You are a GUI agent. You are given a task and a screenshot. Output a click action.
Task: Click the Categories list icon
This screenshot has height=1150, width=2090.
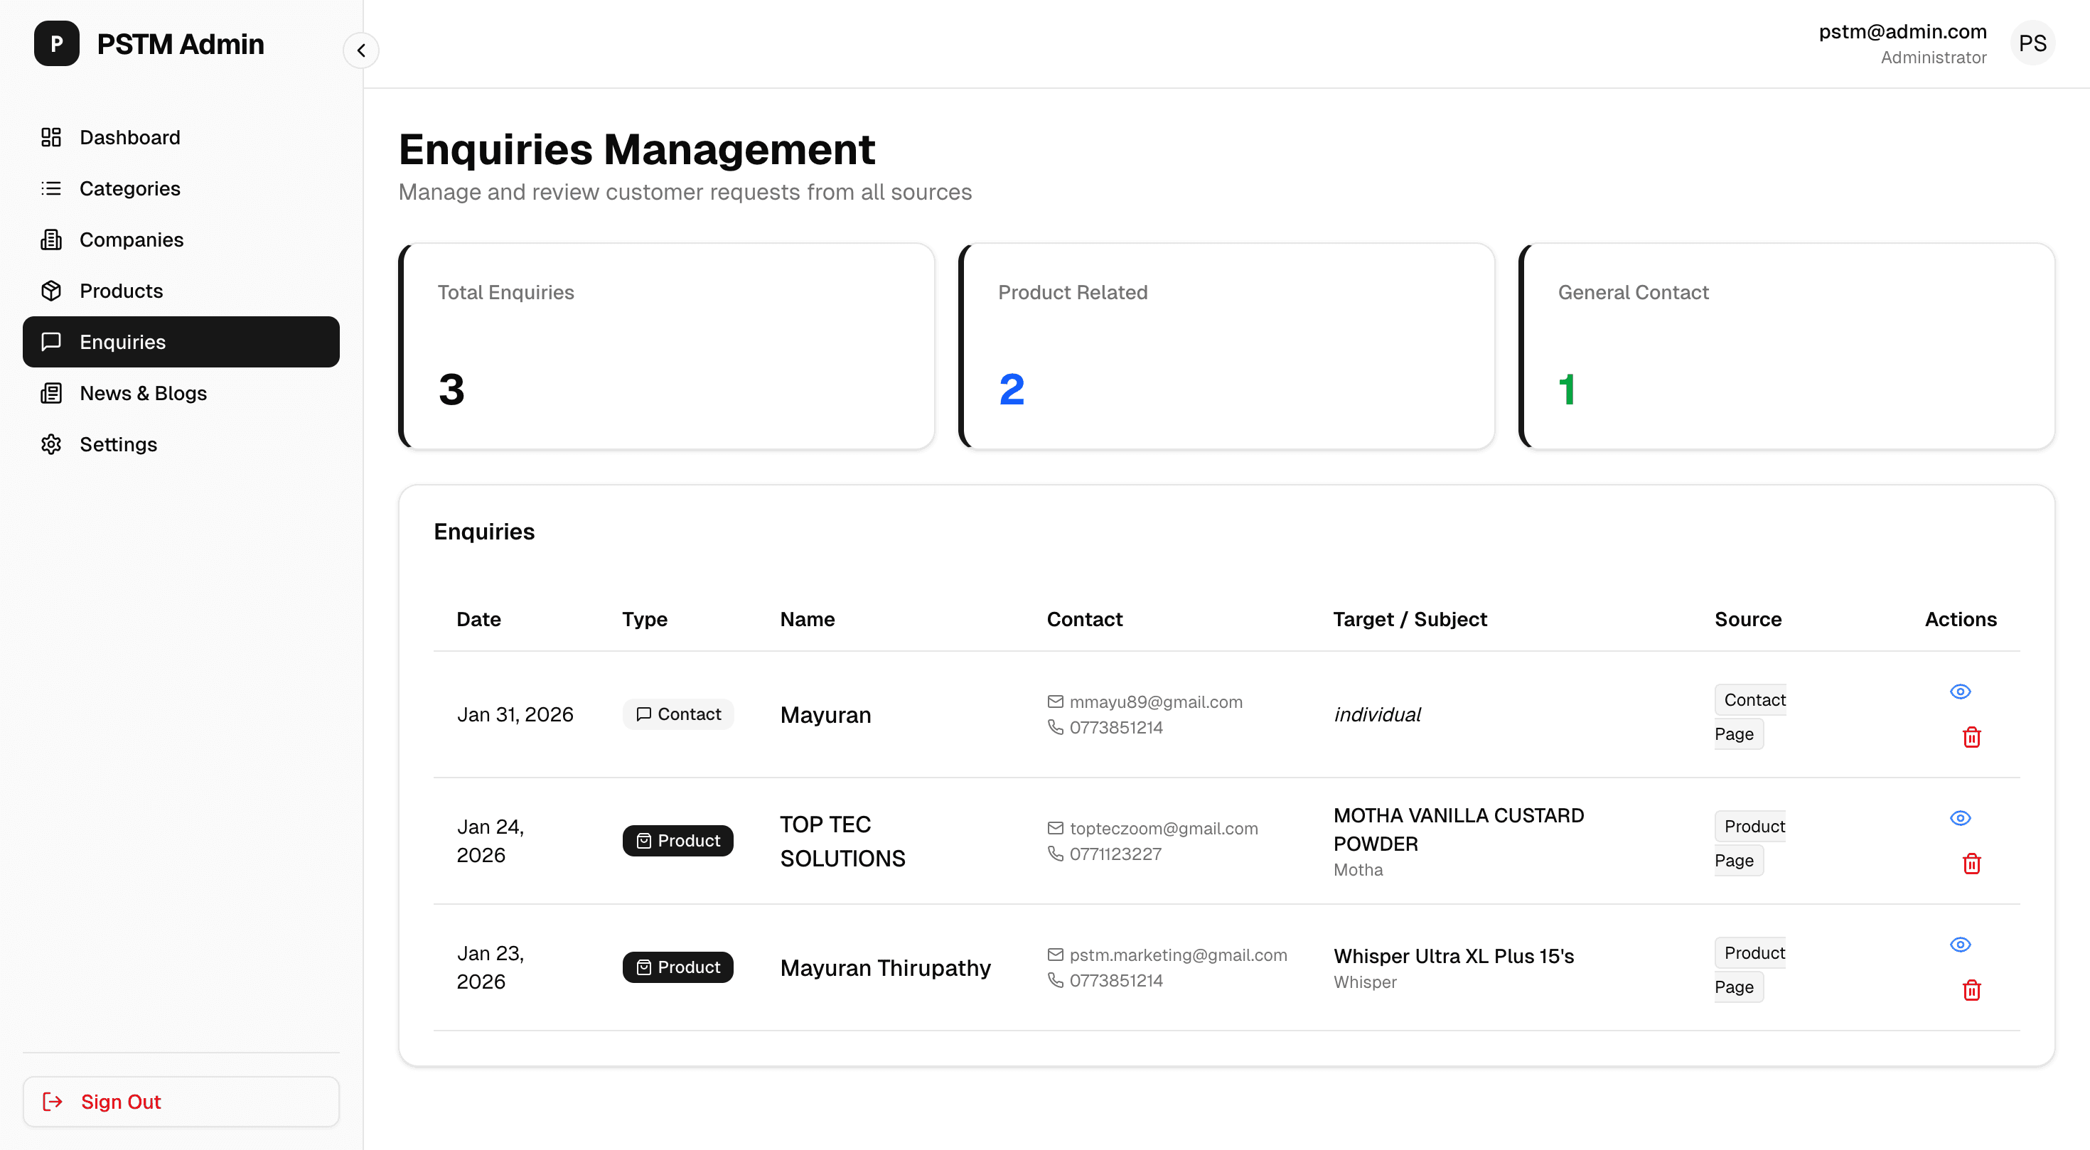[51, 188]
